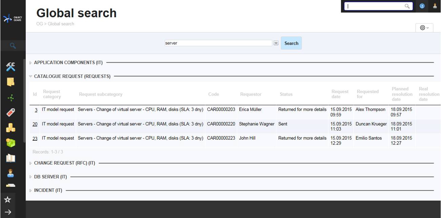
Task: Sort by the Requested for column header
Action: tap(368, 94)
